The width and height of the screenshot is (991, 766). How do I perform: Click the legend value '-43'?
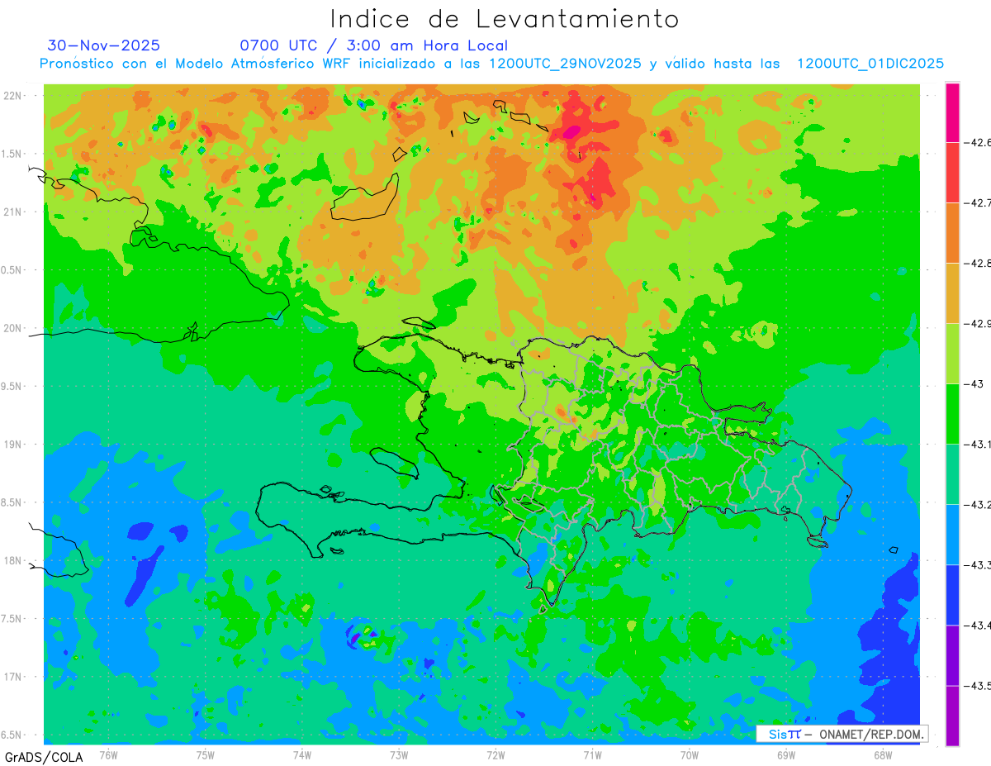tap(974, 384)
